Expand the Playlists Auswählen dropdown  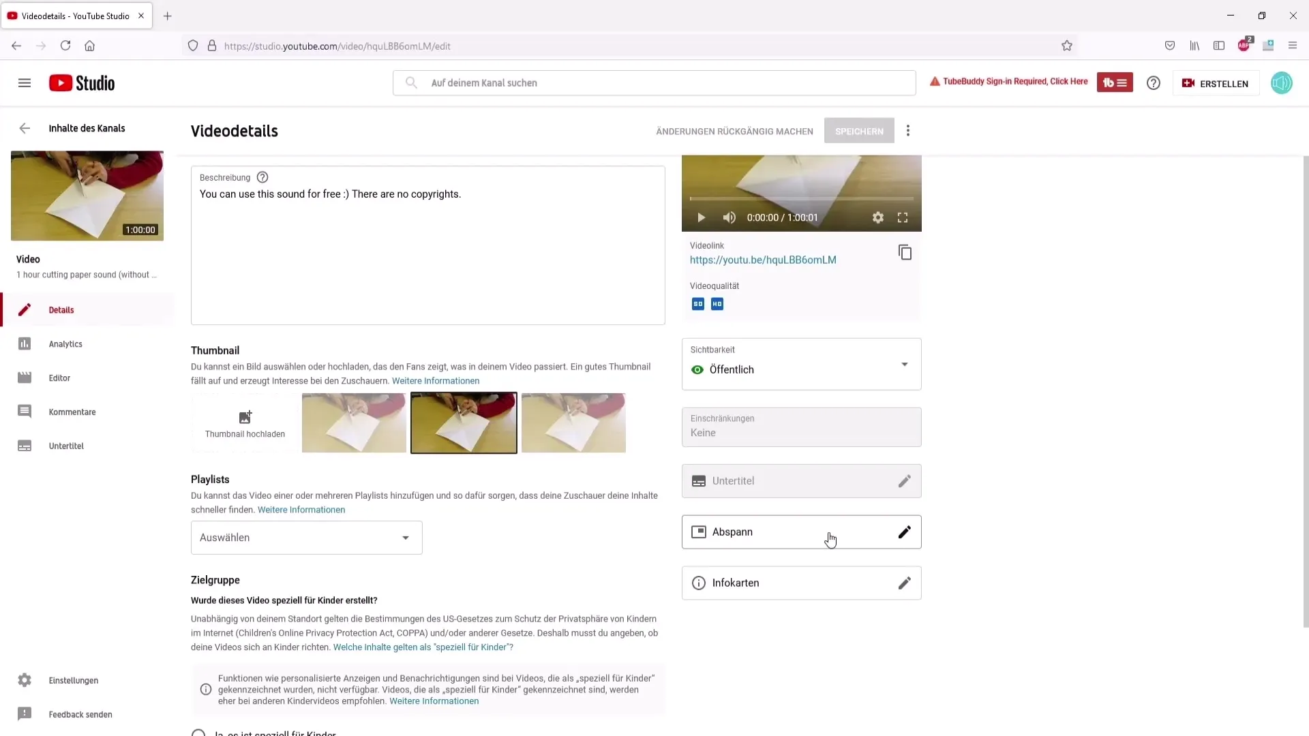click(x=307, y=538)
